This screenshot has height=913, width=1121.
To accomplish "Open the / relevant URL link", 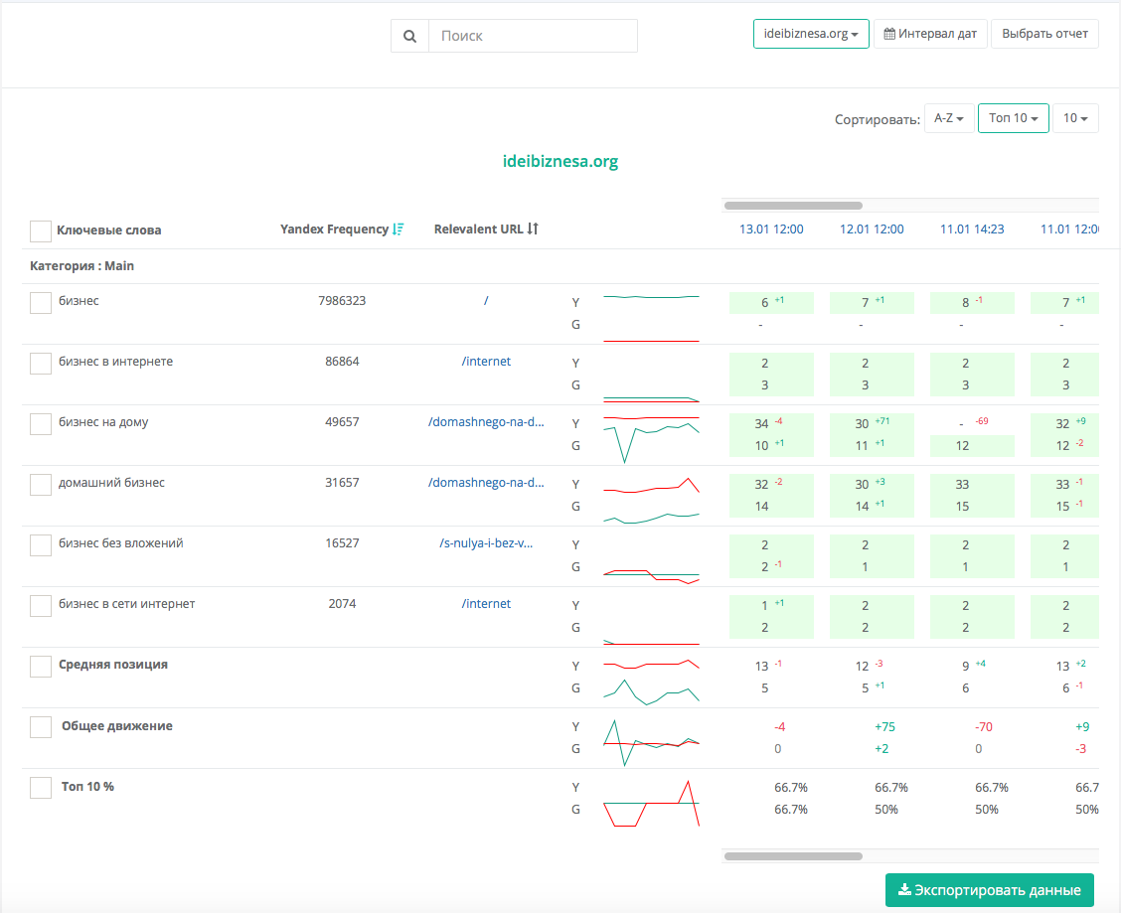I will click(486, 300).
